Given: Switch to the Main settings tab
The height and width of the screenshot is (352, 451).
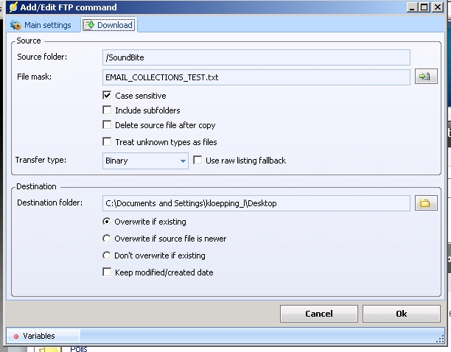Looking at the screenshot, I should pos(41,25).
